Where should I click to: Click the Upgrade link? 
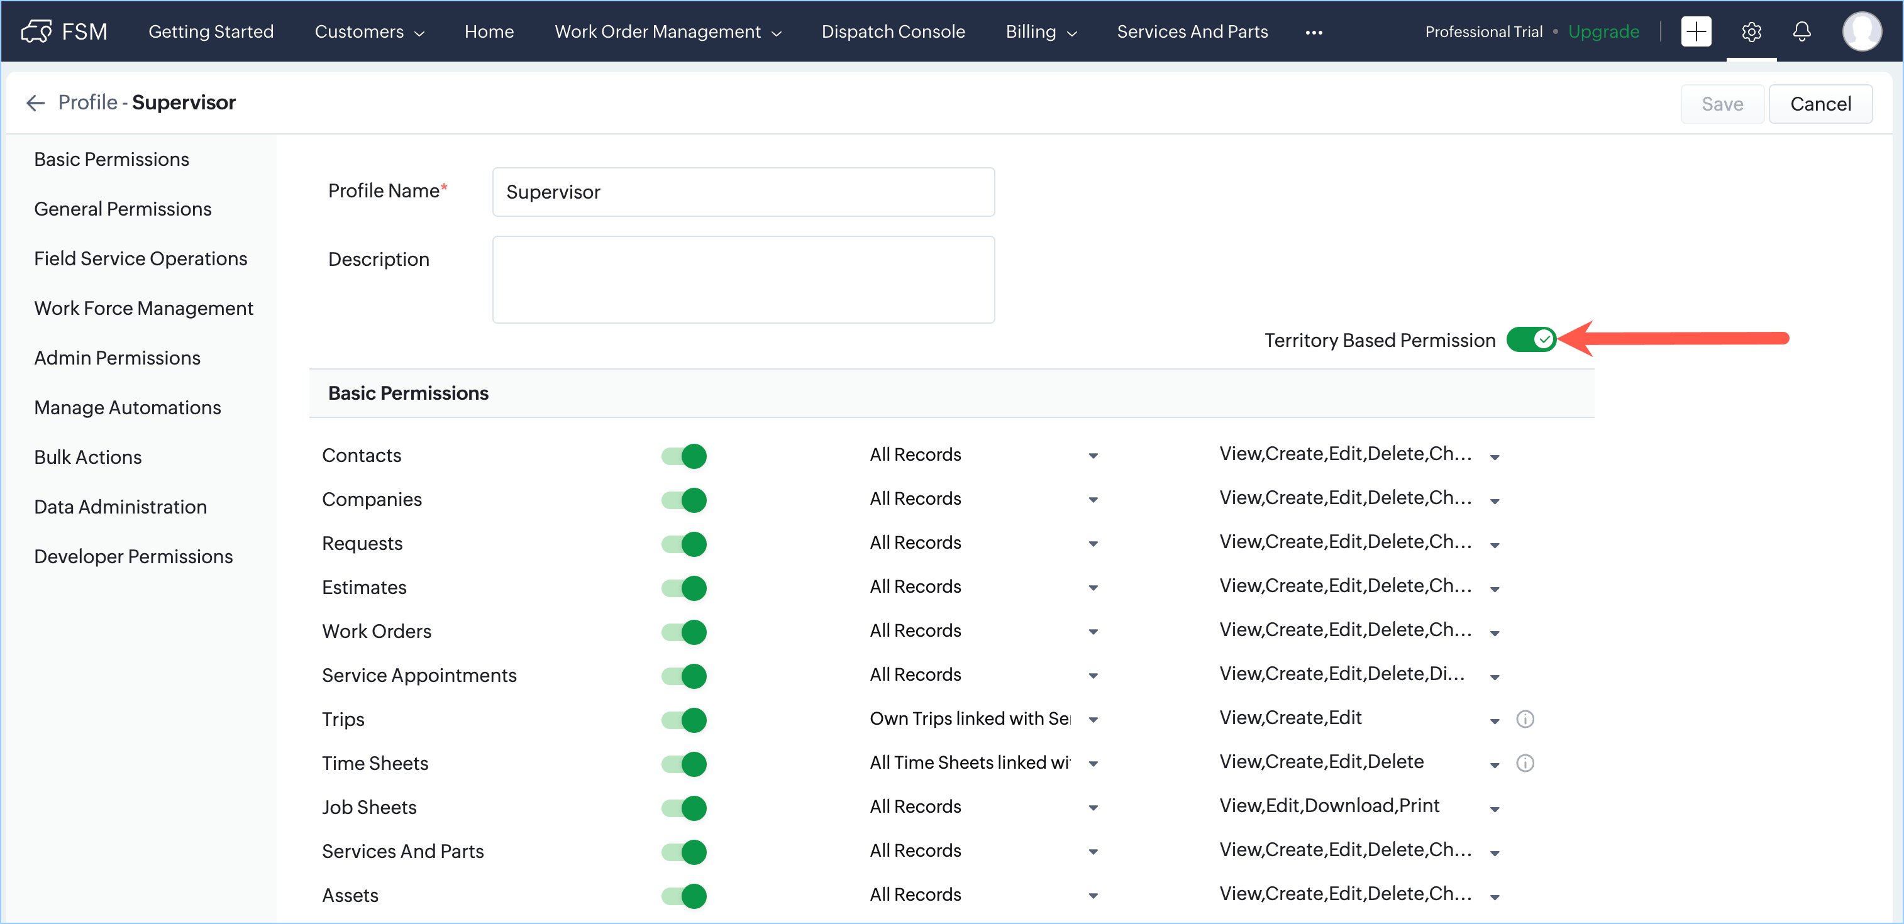(x=1603, y=32)
